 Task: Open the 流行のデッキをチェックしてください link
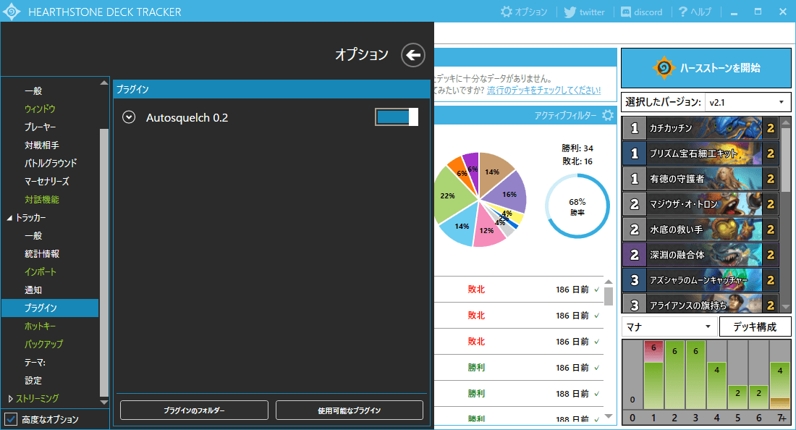pos(543,90)
